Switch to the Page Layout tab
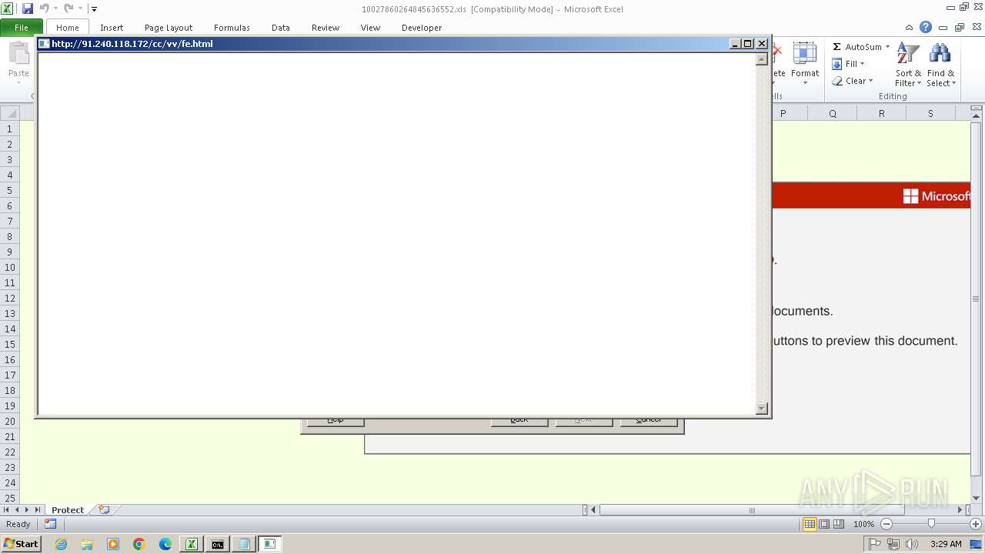985x554 pixels. pos(169,28)
